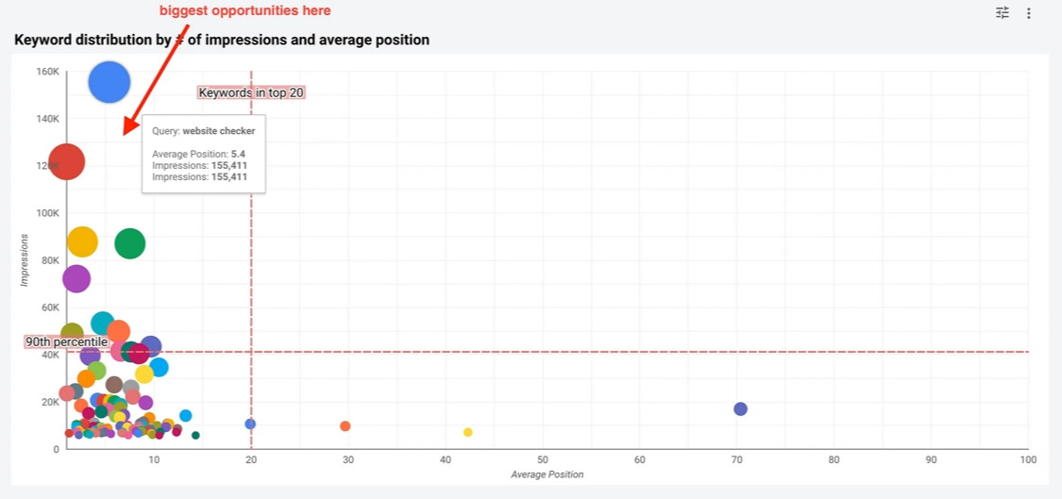
Task: Click the '90th percentile' reference line label
Action: point(66,341)
